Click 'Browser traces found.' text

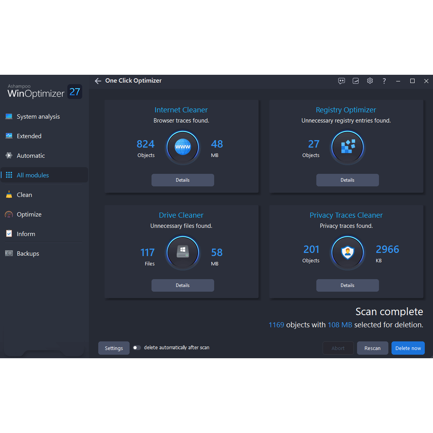point(181,121)
